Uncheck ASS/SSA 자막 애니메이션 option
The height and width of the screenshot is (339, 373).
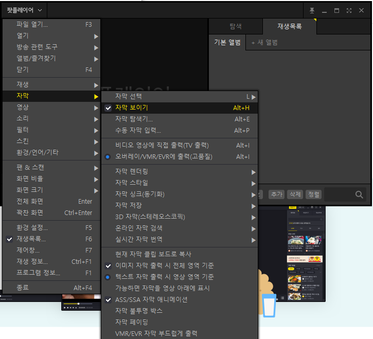[x=151, y=299]
